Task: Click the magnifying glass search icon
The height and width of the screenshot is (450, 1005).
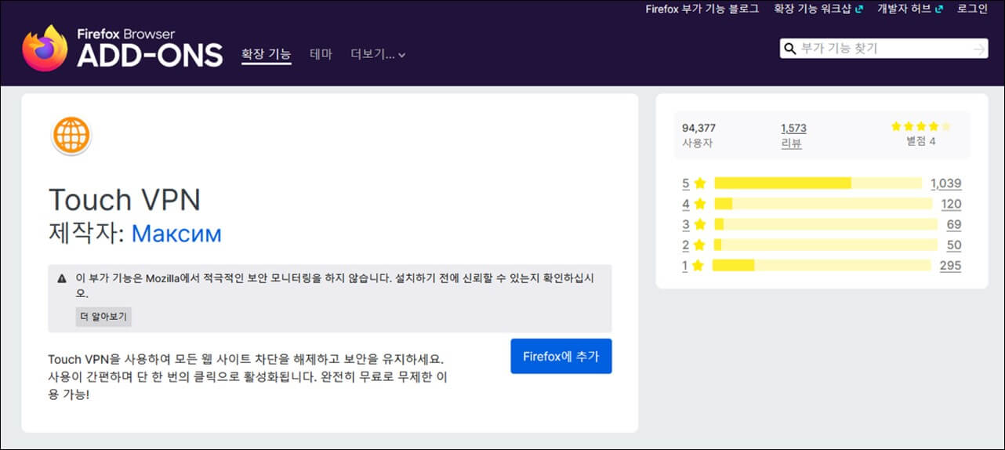Action: click(789, 49)
